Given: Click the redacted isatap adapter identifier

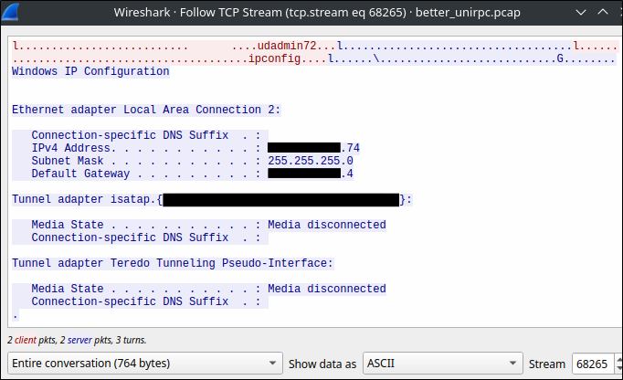Looking at the screenshot, I should pos(280,199).
